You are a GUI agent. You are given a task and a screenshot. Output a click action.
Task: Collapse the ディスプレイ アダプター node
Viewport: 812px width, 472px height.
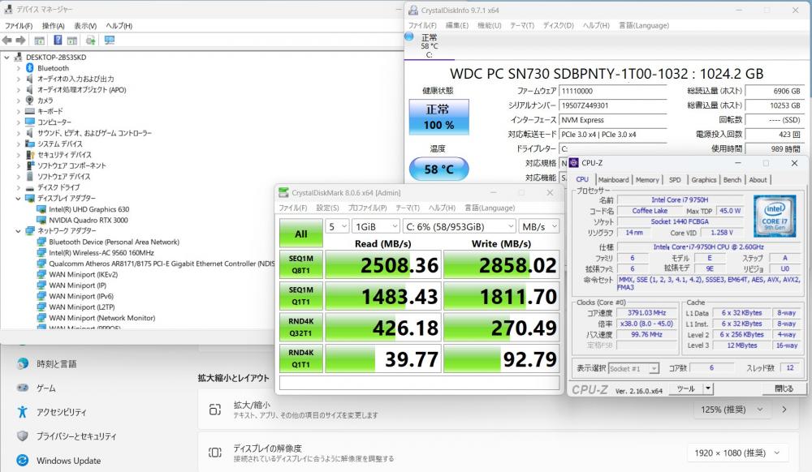[x=18, y=199]
